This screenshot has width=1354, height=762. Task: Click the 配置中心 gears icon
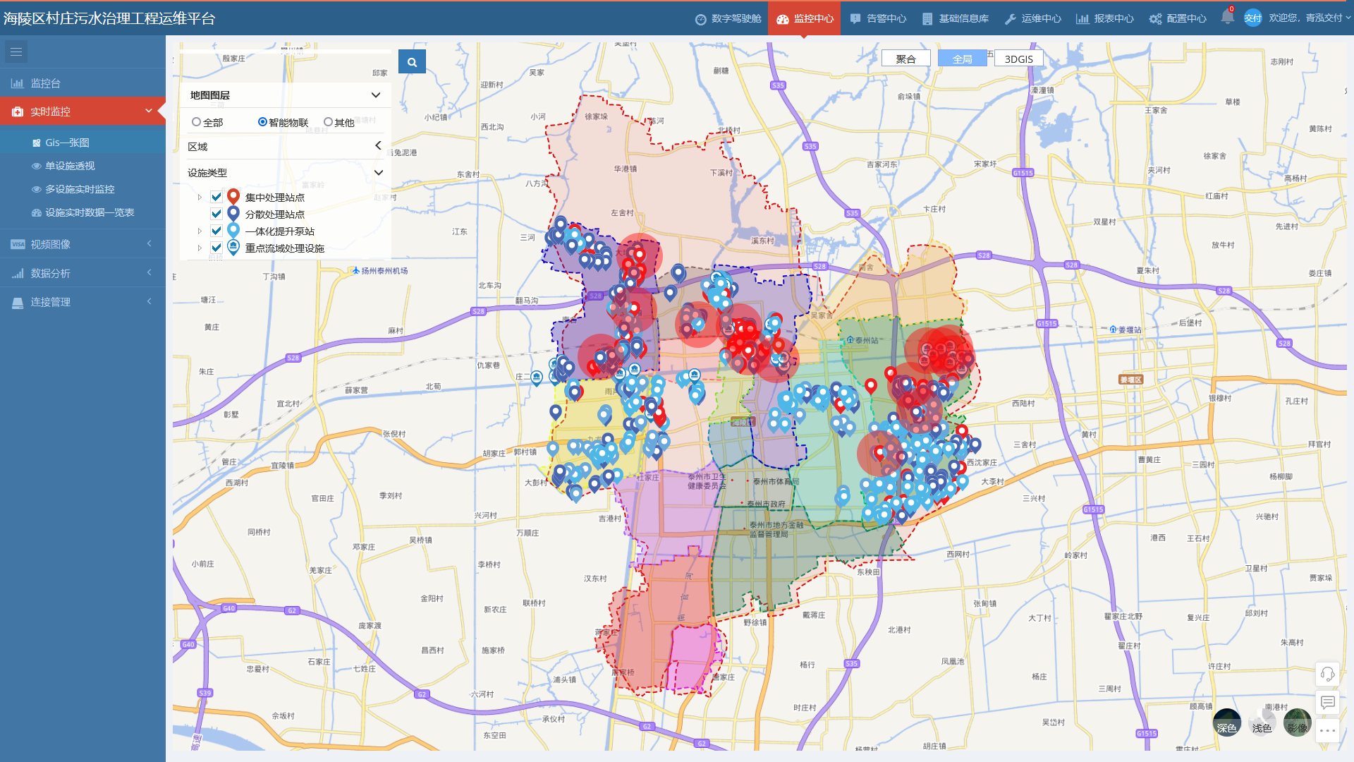(x=1155, y=19)
